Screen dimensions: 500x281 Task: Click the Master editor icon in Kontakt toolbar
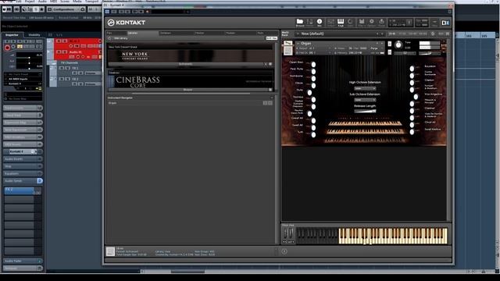(309, 23)
